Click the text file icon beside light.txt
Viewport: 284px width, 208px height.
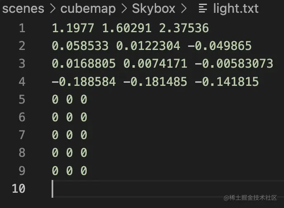coord(203,9)
